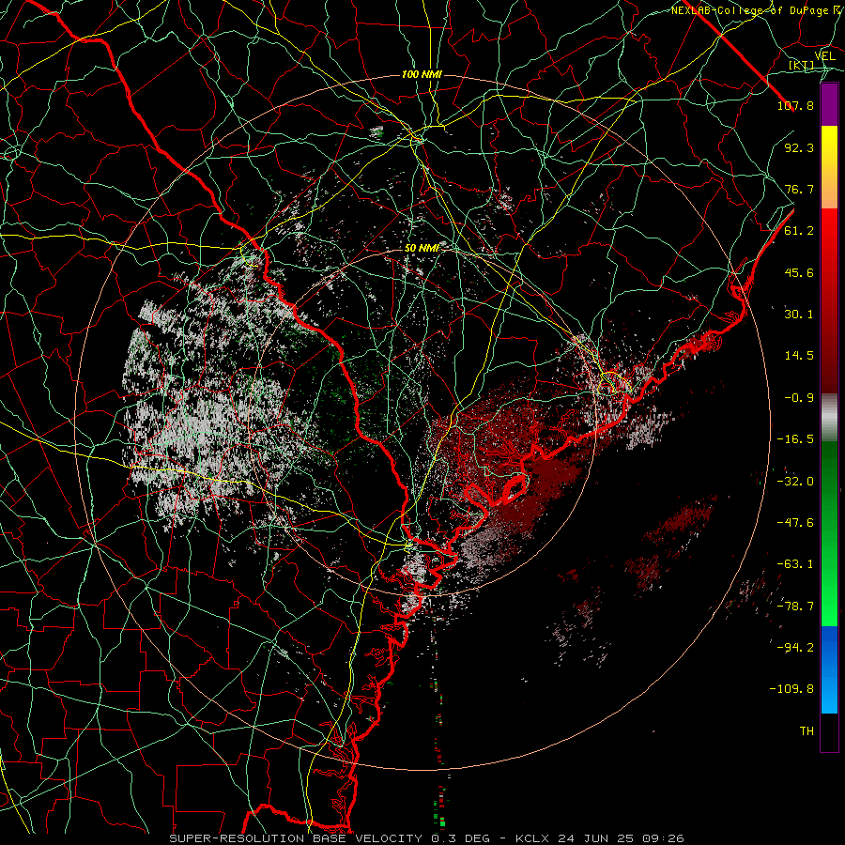This screenshot has height=845, width=845.
Task: Select the 45.6 velocity scale value
Action: coord(799,272)
